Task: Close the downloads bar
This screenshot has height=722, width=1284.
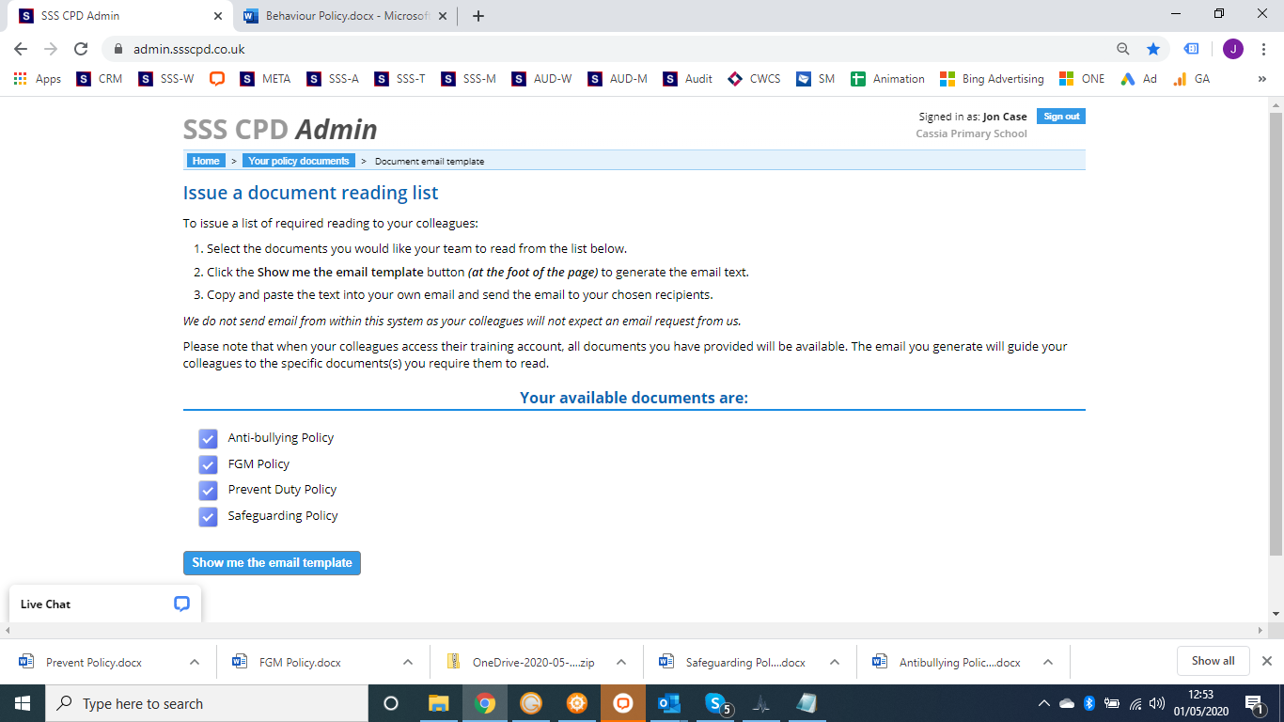Action: (x=1267, y=661)
